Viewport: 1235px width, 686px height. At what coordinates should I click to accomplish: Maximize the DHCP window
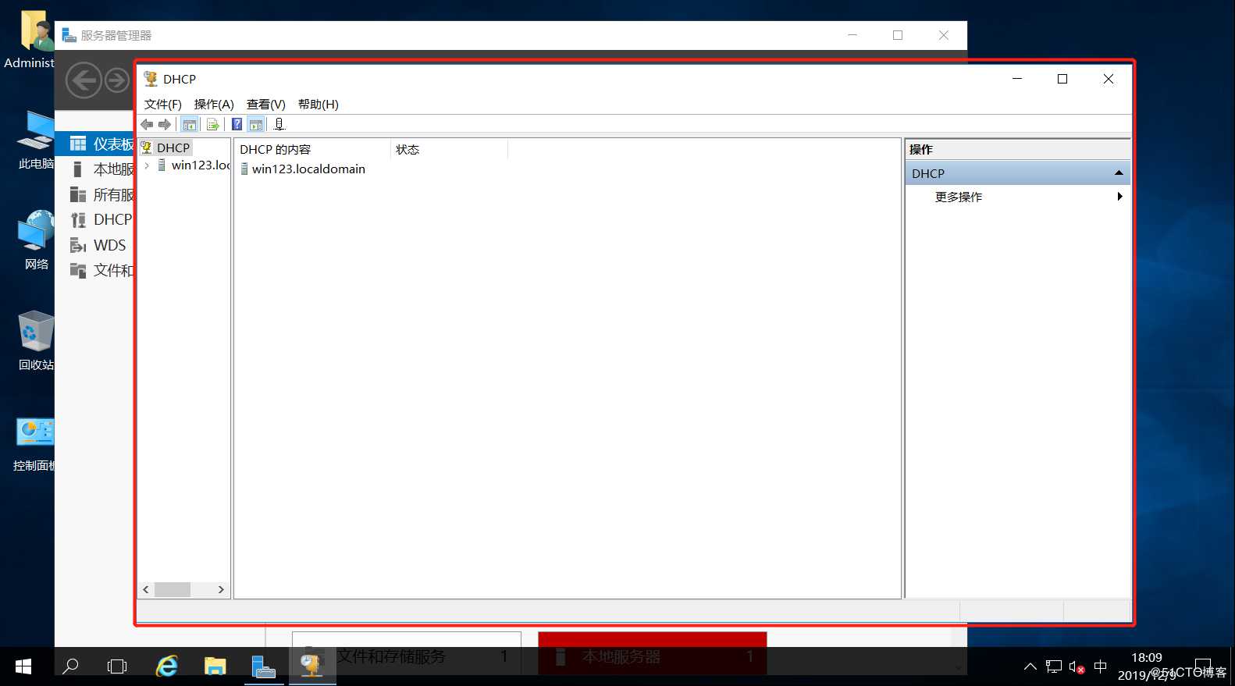pos(1062,79)
